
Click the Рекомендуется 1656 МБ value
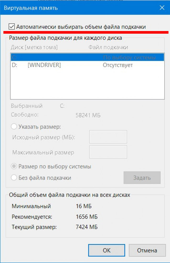86,217
